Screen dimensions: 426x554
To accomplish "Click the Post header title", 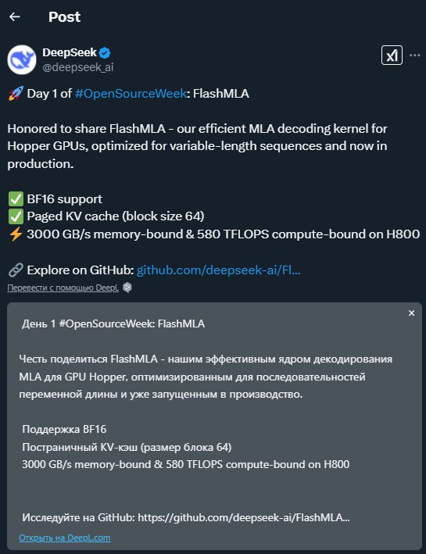I will 64,17.
